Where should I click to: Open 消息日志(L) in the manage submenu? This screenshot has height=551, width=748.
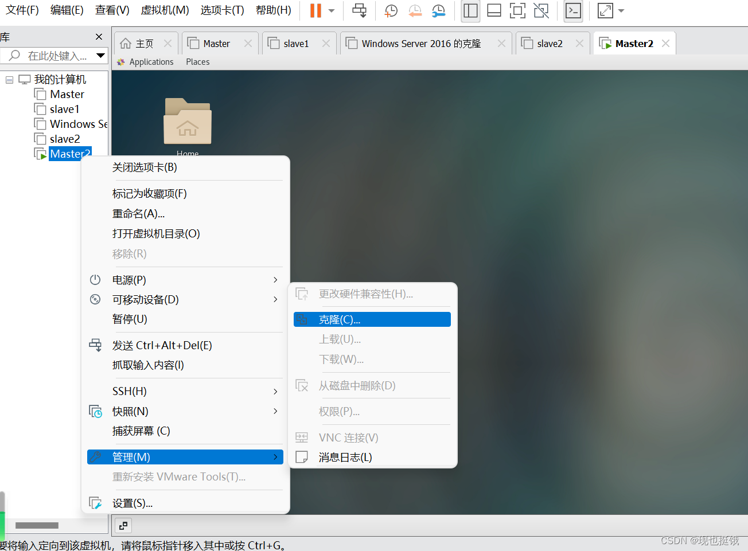coord(372,457)
